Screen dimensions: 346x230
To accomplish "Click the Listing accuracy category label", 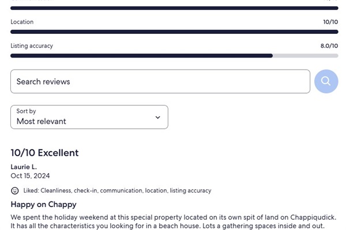I will click(32, 46).
